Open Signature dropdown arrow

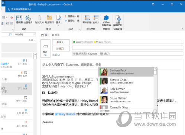58,25
